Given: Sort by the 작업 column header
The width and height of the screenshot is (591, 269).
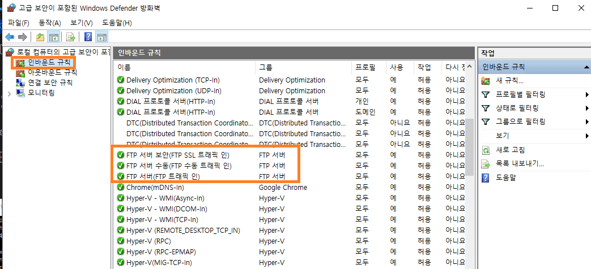Looking at the screenshot, I should coord(427,68).
